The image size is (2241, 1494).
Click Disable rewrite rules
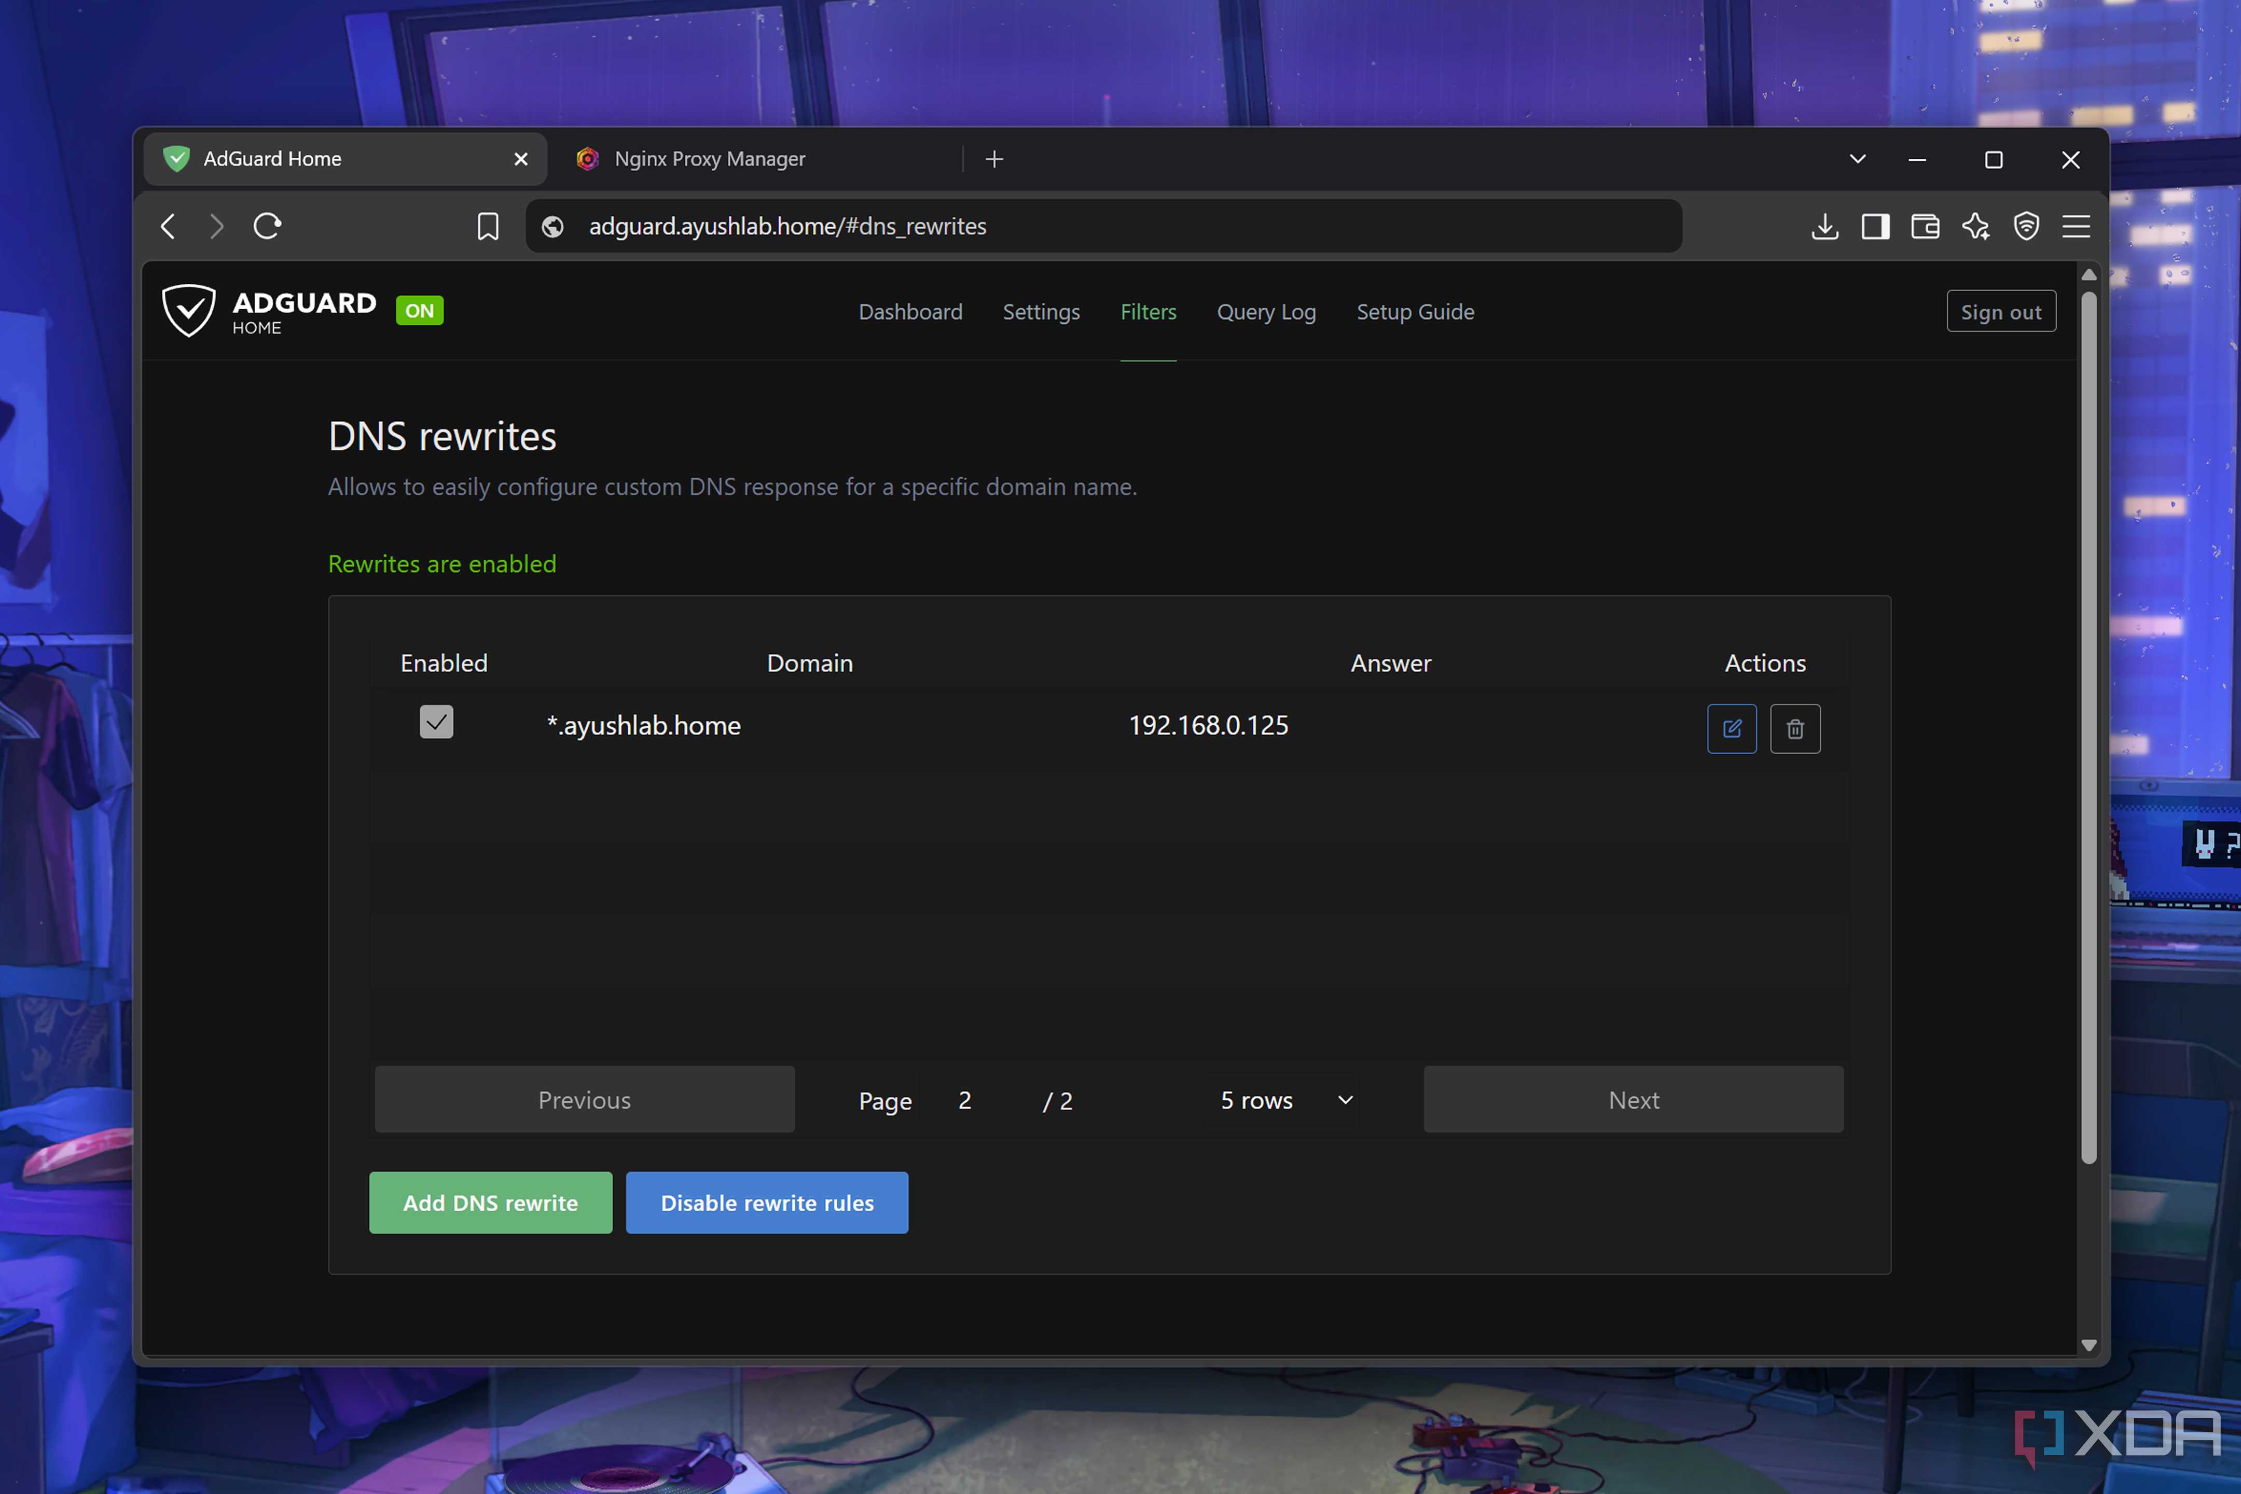click(767, 1202)
